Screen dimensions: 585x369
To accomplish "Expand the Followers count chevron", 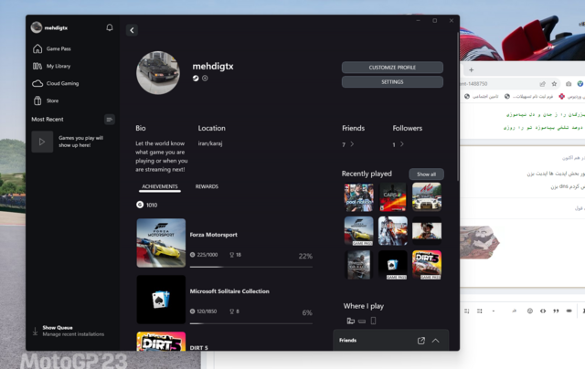I will pos(403,144).
